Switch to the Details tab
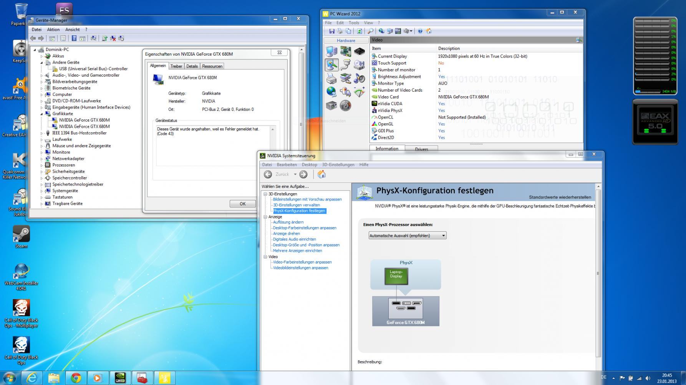The image size is (686, 385). (192, 66)
